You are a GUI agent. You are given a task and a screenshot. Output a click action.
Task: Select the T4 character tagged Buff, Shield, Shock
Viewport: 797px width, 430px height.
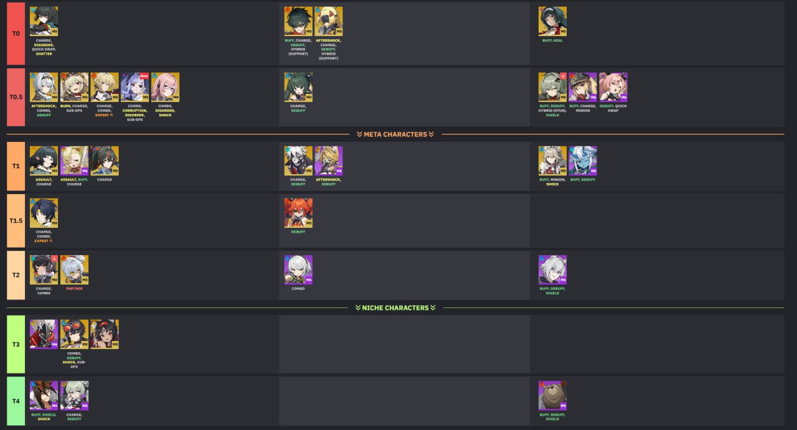click(44, 395)
